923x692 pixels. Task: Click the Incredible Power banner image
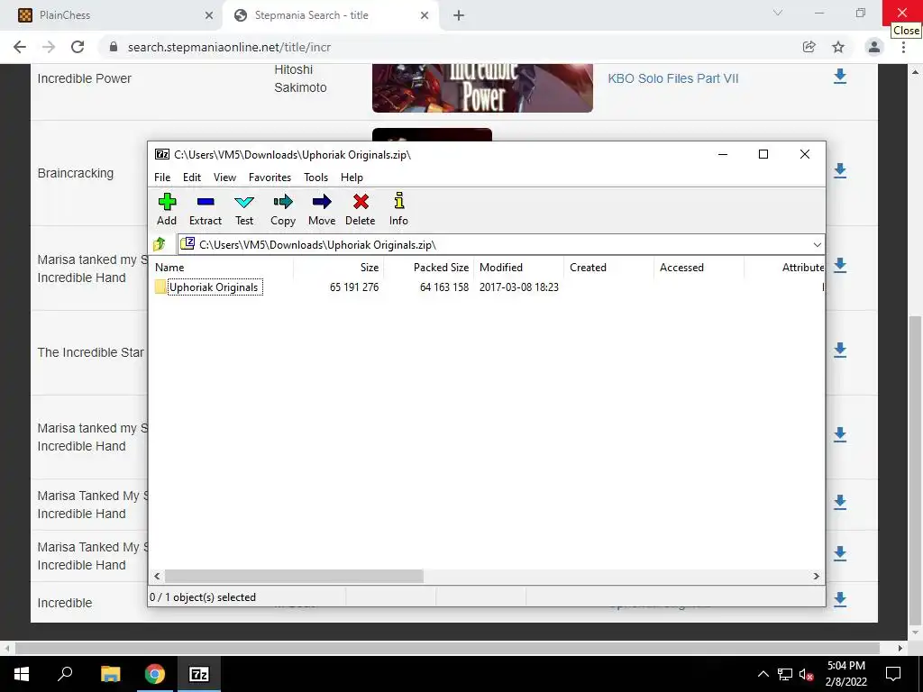(x=482, y=87)
